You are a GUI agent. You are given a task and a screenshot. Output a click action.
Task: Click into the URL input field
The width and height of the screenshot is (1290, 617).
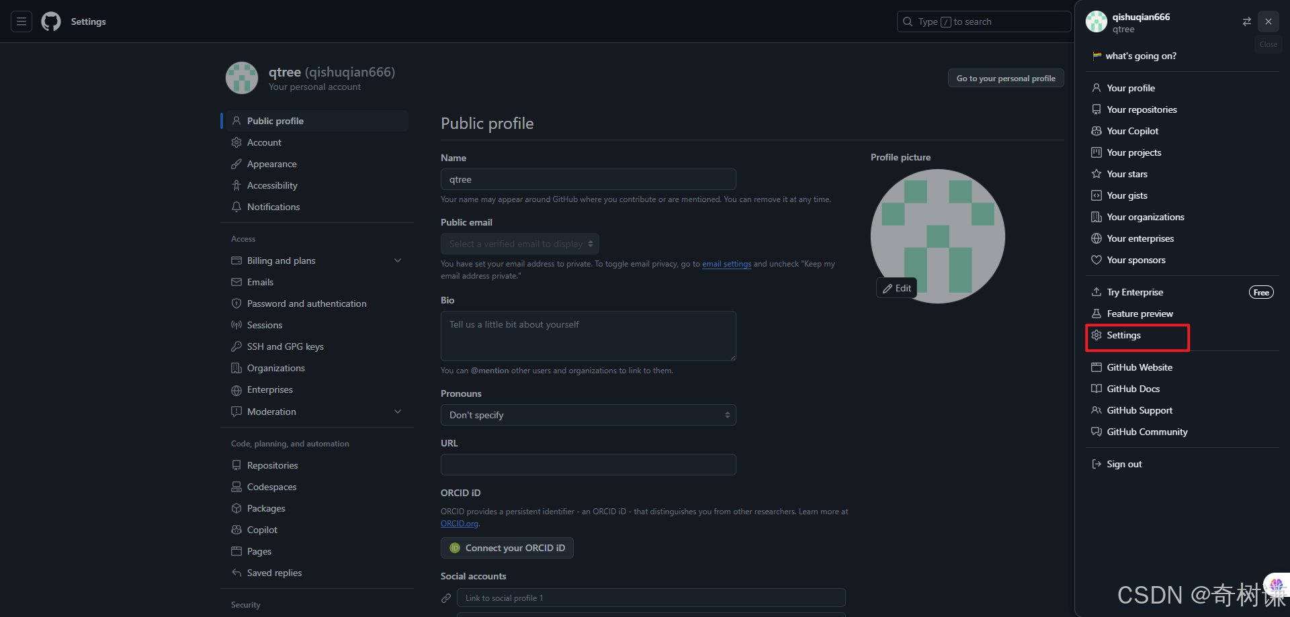pyautogui.click(x=589, y=465)
